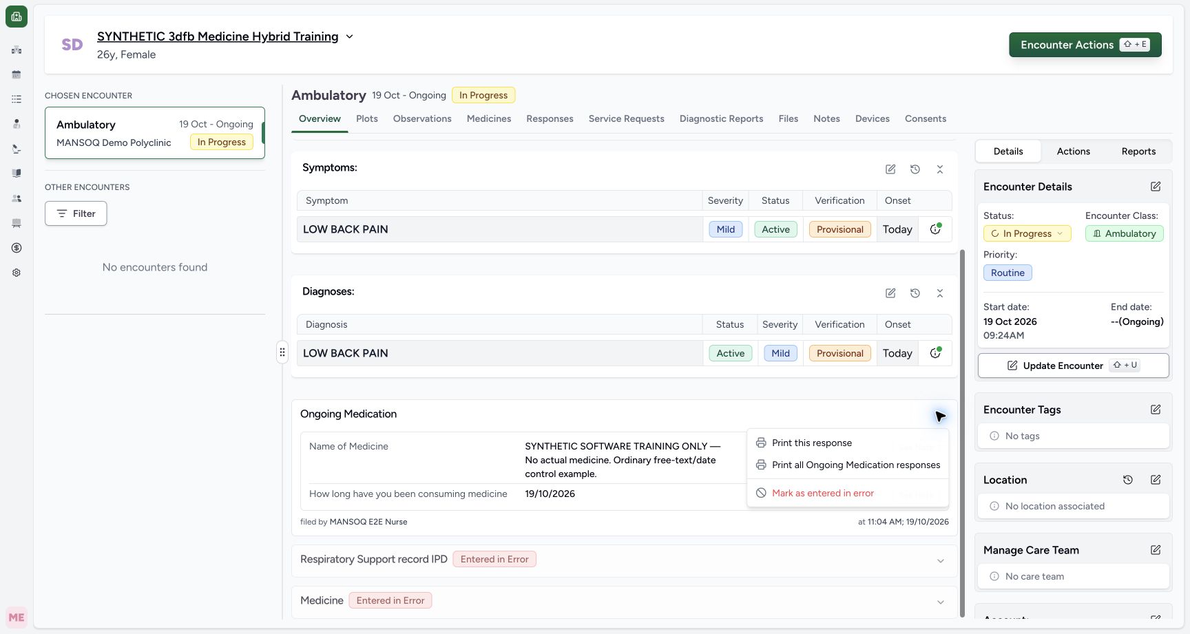The height and width of the screenshot is (634, 1190).
Task: Collapse the Symptoms section
Action: 940,169
